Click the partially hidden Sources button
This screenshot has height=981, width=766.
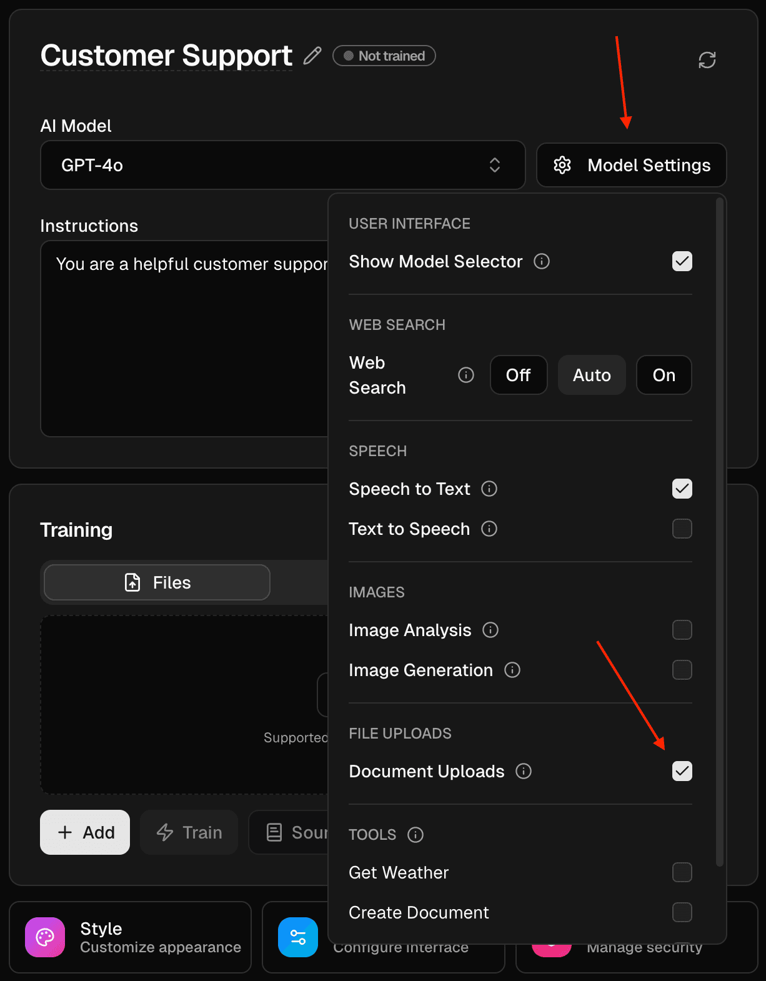pyautogui.click(x=289, y=832)
